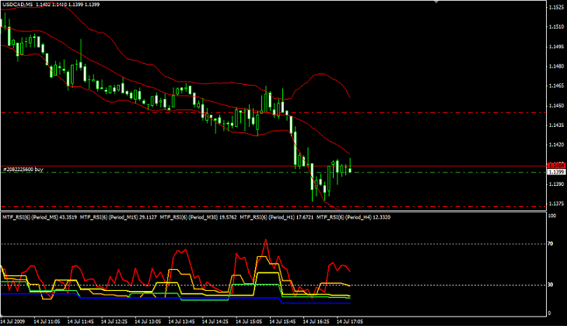The image size is (567, 326).
Task: Click the 1.1510 price scale label
Action: (556, 26)
